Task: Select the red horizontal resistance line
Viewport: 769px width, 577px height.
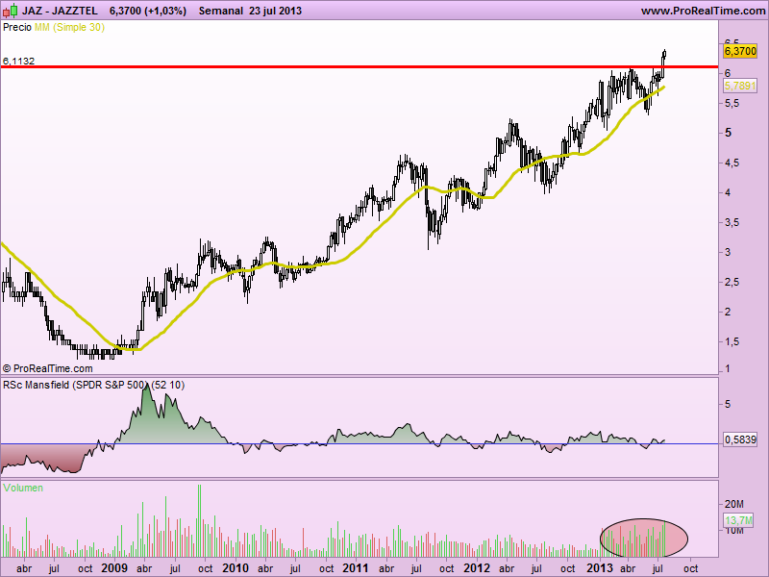Action: coord(359,66)
